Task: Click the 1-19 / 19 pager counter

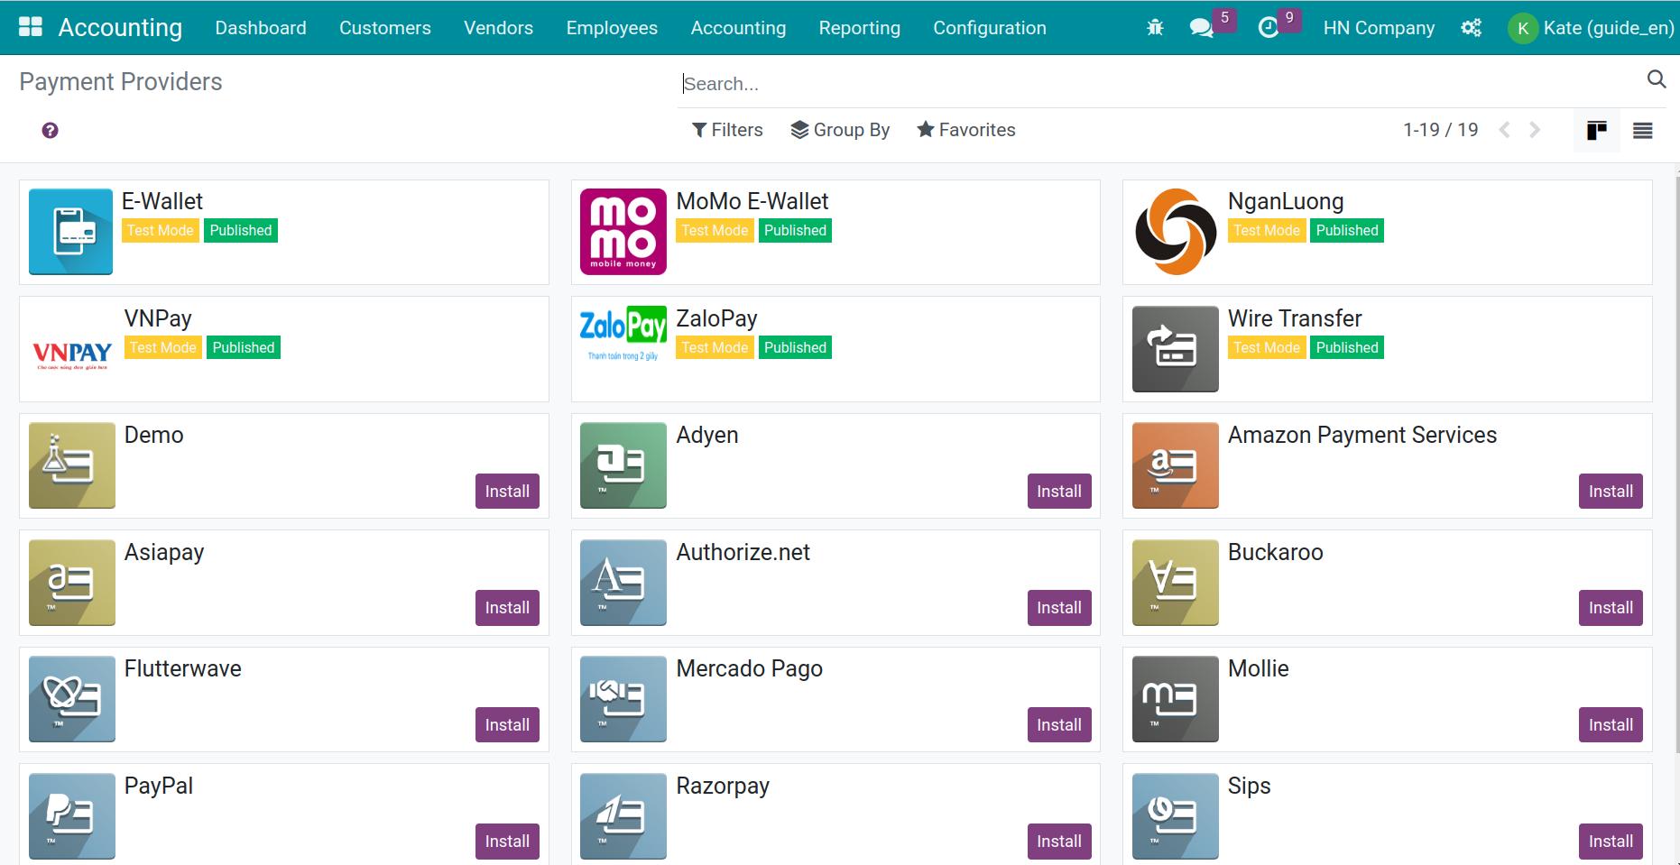Action: click(x=1441, y=130)
